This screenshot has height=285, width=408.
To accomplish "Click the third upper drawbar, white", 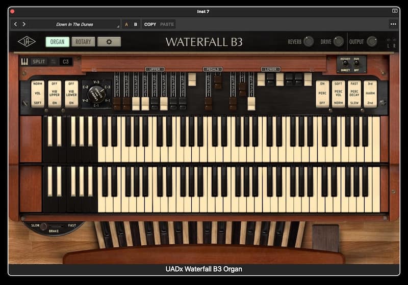I will pos(136,103).
